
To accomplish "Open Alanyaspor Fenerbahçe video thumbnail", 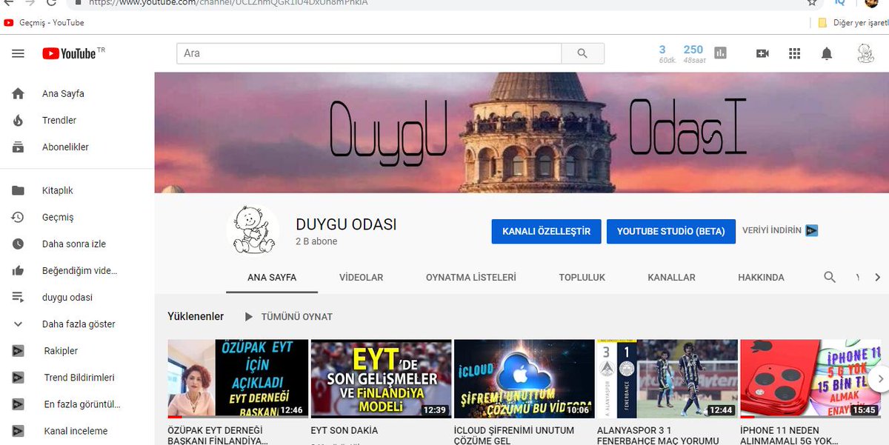I will 667,379.
